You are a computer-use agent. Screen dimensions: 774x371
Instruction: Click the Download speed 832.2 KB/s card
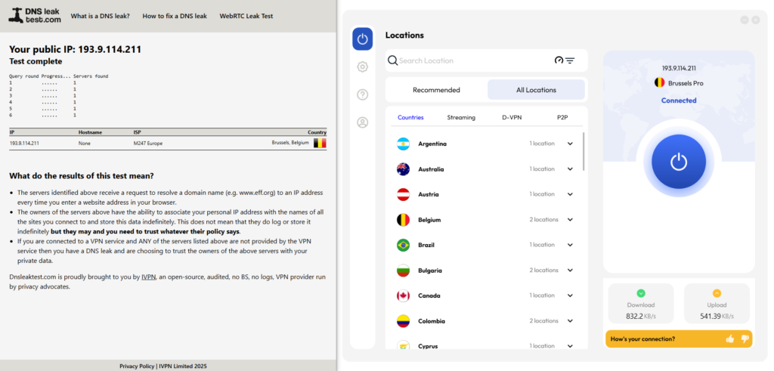(641, 304)
